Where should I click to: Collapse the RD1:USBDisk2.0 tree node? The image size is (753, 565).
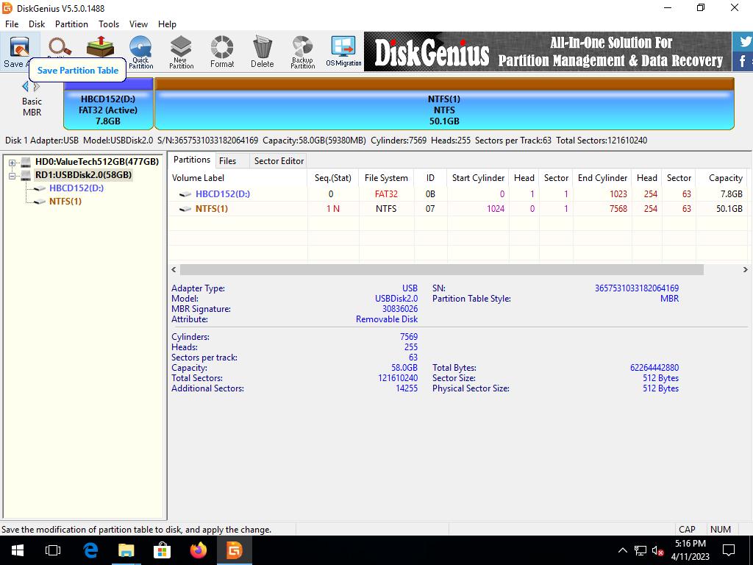point(13,176)
